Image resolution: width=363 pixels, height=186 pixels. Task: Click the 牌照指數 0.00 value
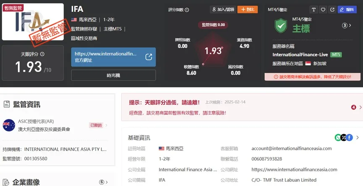click(x=183, y=46)
